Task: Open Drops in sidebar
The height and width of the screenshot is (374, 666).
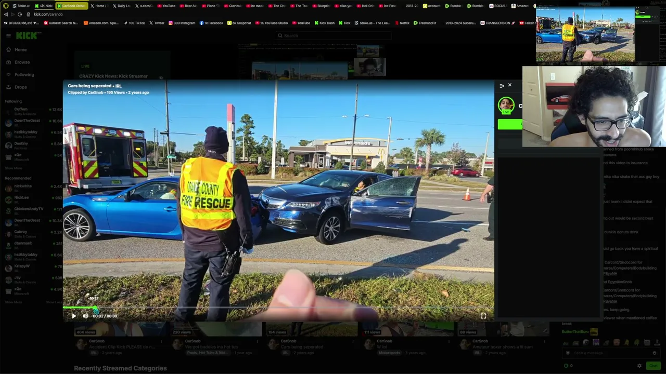Action: 21,87
